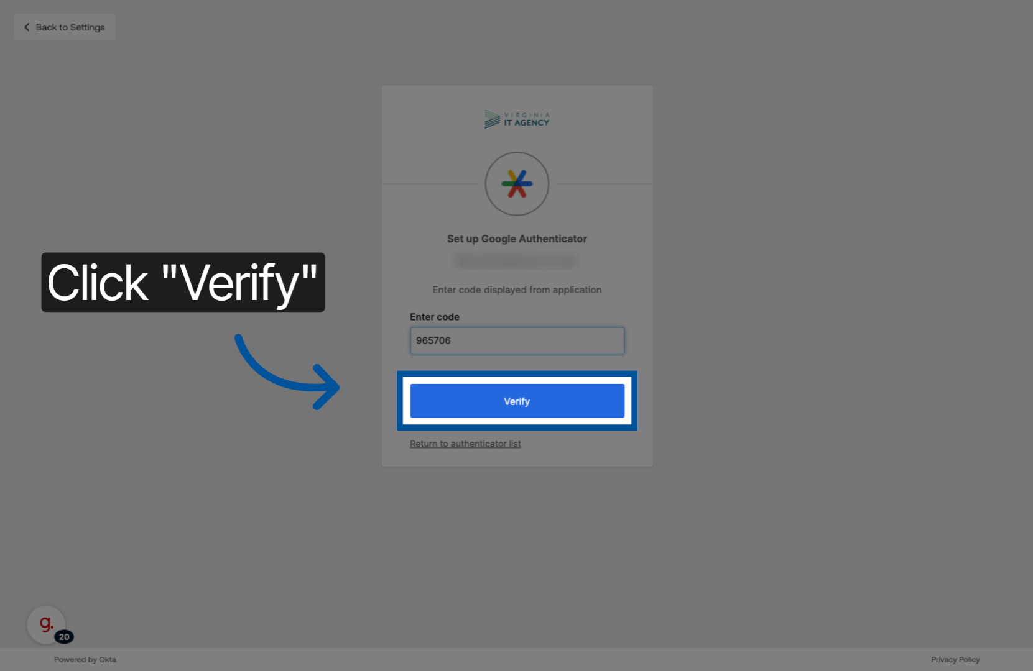Click the Click "Verify" instruction callout
Screen dimensions: 1033x671
[183, 282]
